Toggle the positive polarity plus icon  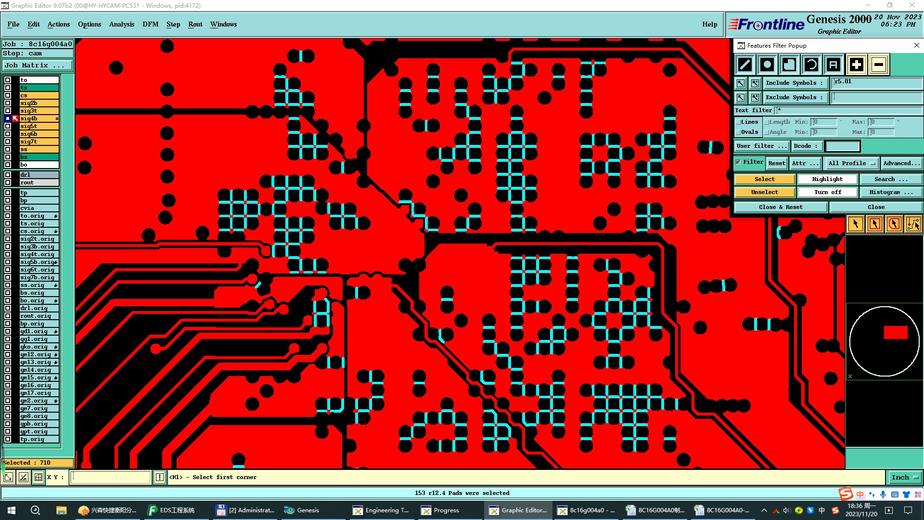tap(856, 65)
